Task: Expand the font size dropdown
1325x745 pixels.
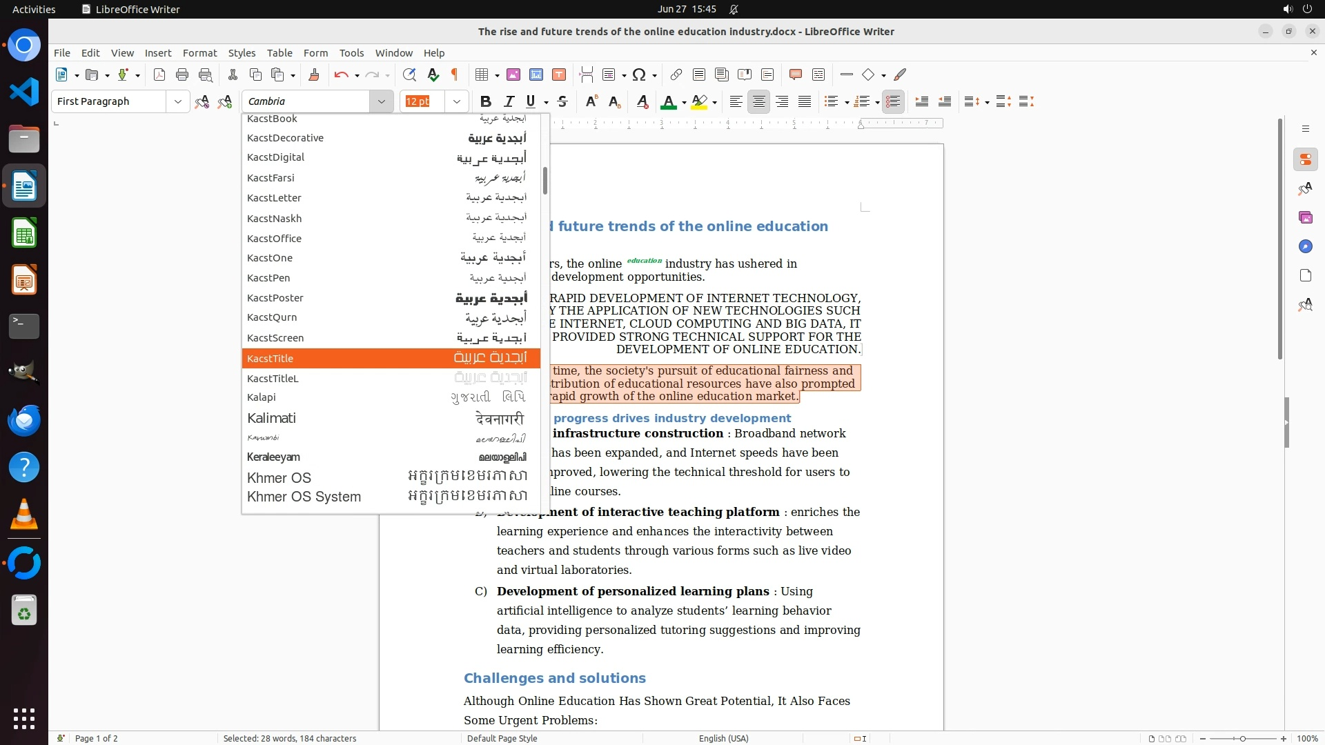Action: coord(456,101)
